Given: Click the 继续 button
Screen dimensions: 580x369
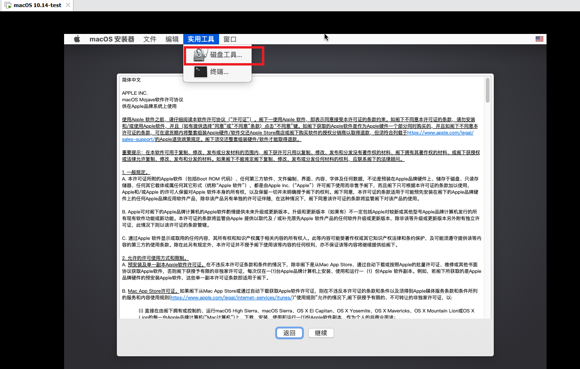Looking at the screenshot, I should (x=321, y=333).
